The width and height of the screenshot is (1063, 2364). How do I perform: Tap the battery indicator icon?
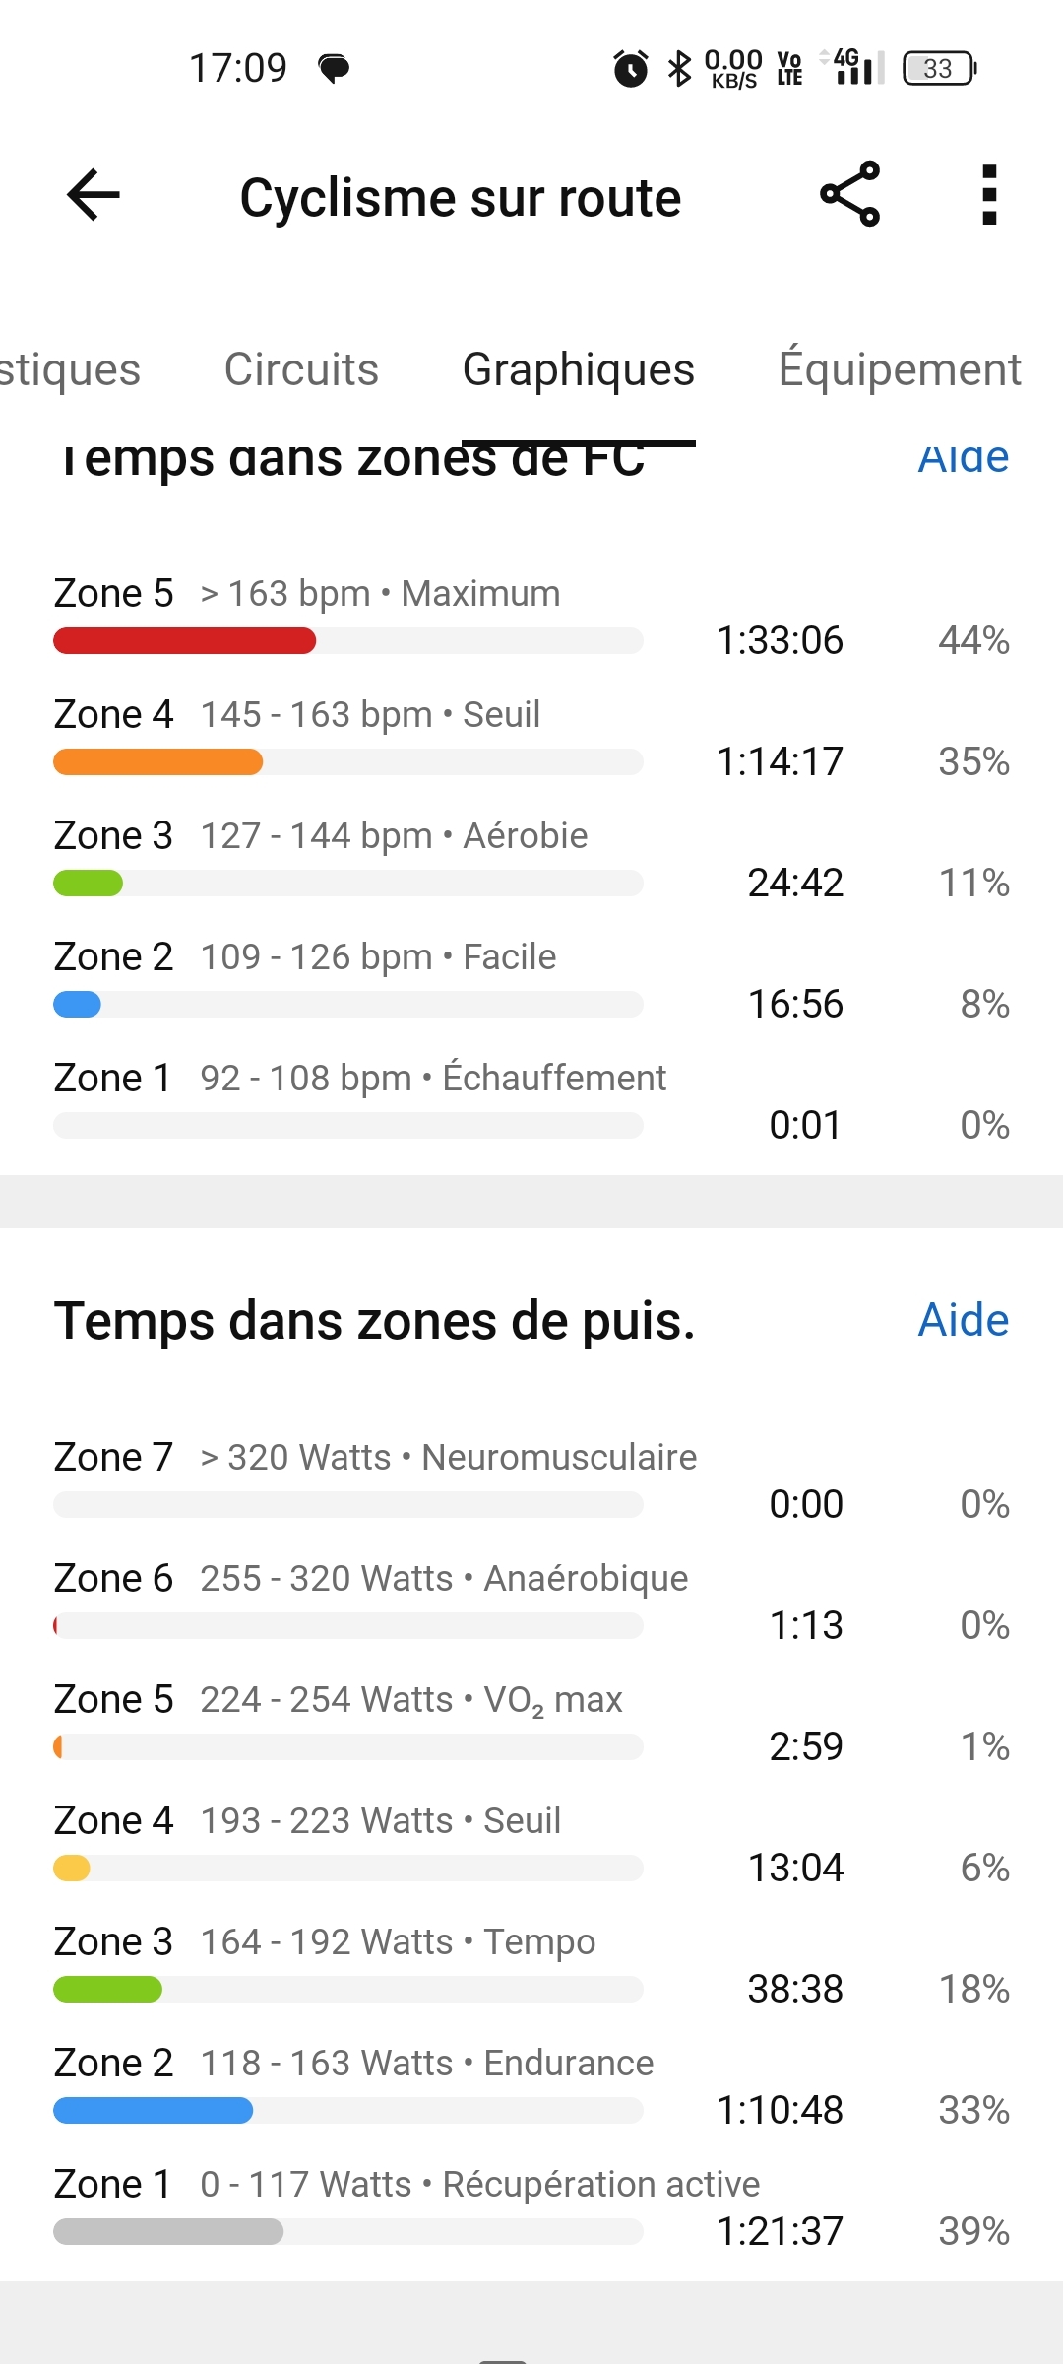coord(940,69)
